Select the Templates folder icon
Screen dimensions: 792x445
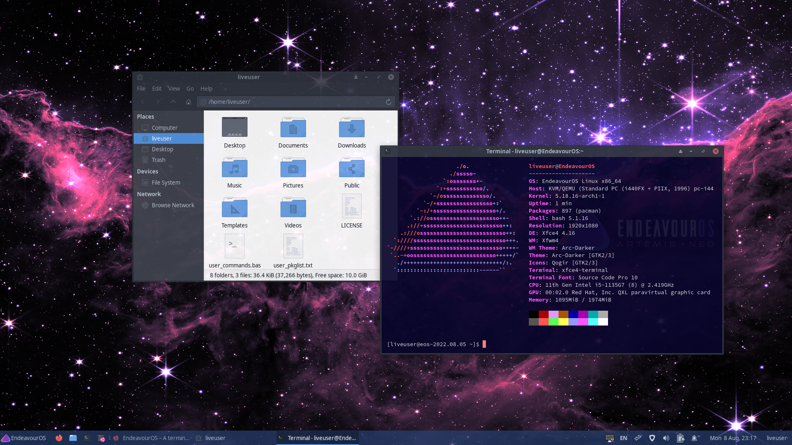coord(235,207)
